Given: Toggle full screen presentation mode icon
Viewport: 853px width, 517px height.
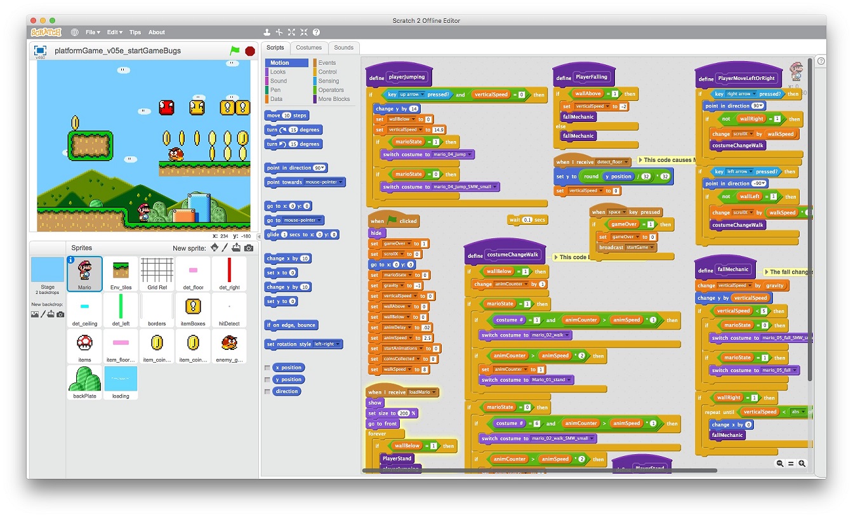Looking at the screenshot, I should pyautogui.click(x=40, y=50).
